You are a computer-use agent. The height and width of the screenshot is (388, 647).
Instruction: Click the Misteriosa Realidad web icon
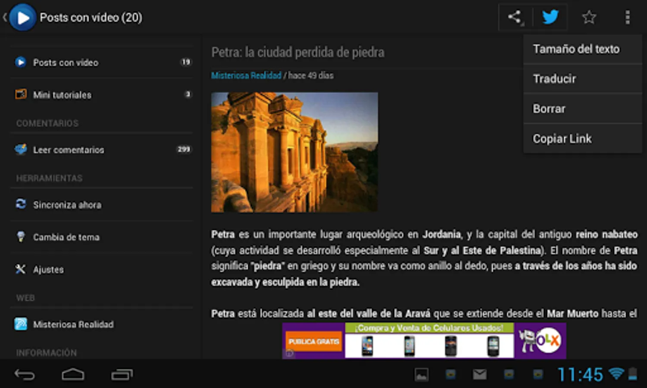pyautogui.click(x=21, y=324)
